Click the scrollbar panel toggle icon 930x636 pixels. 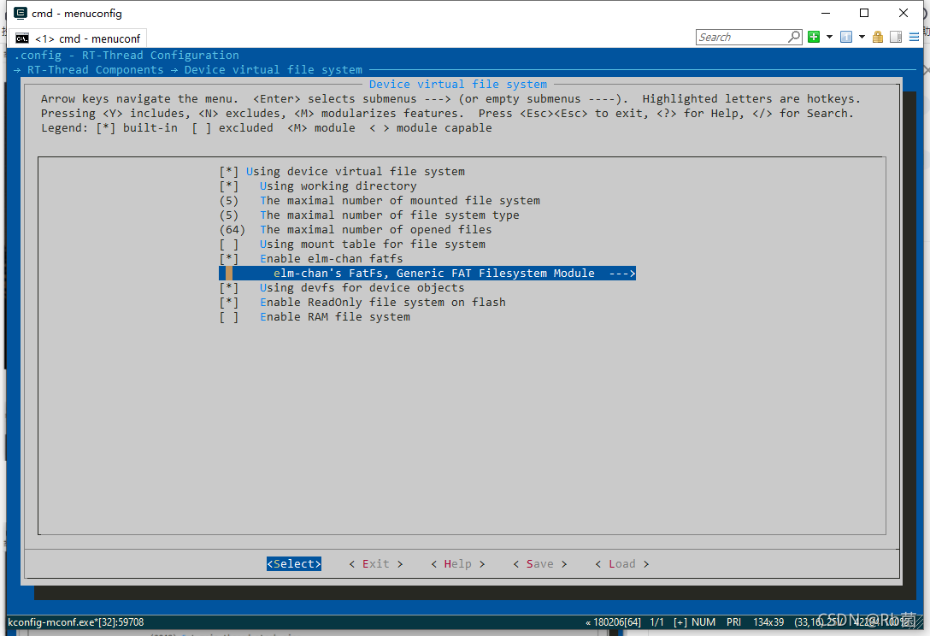pos(896,37)
